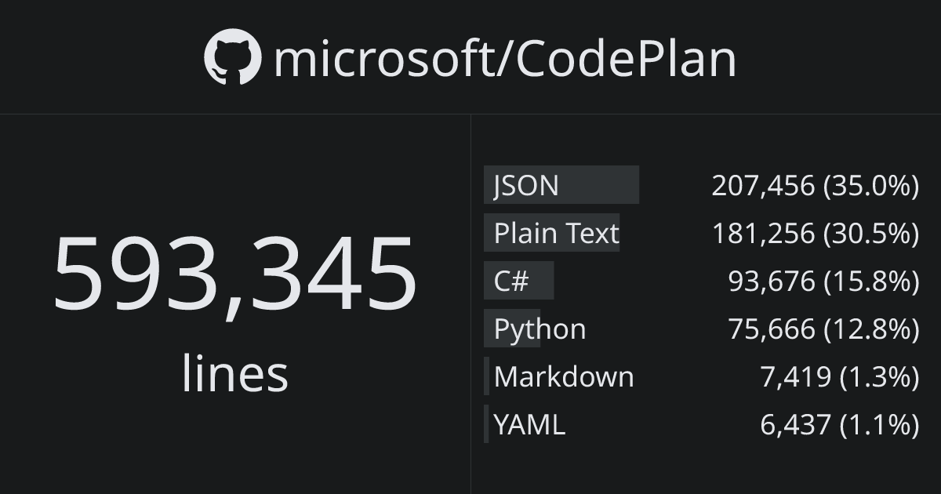This screenshot has width=941, height=494.
Task: Select the JSON language label
Action: pos(526,186)
